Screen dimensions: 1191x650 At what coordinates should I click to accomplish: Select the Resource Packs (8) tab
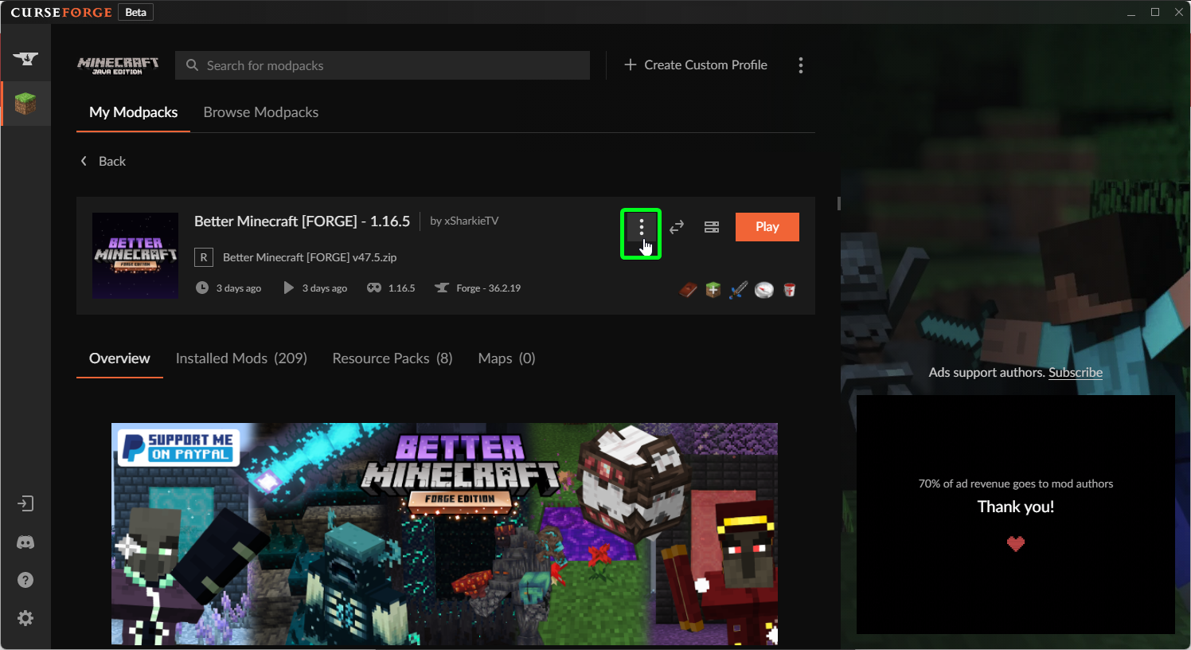pyautogui.click(x=392, y=358)
